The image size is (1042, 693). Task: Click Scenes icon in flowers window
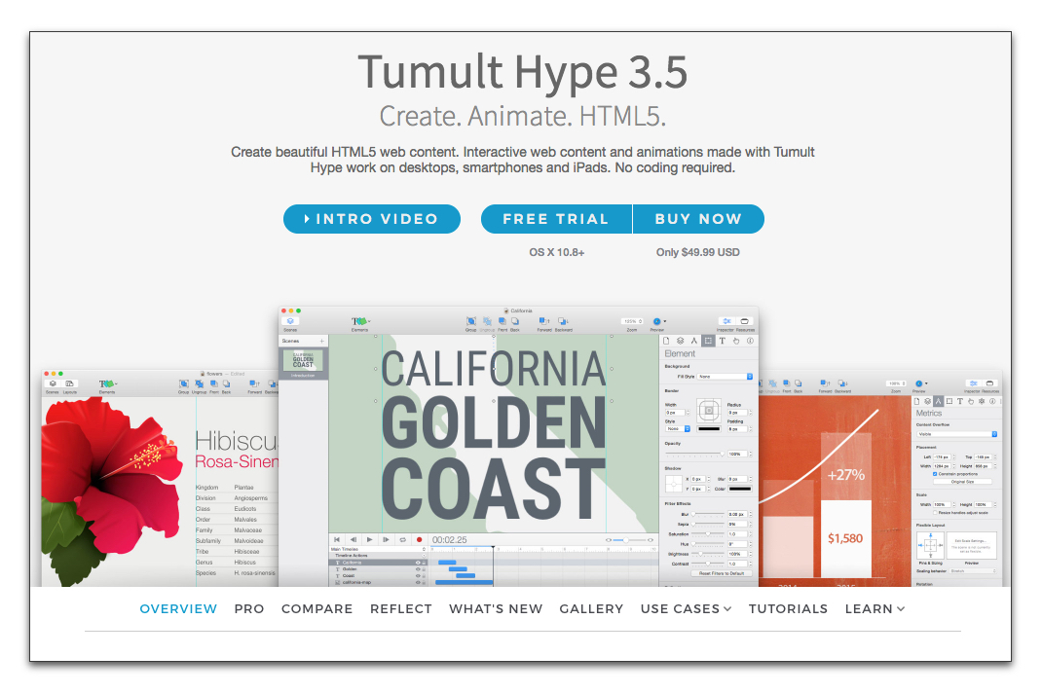(53, 383)
